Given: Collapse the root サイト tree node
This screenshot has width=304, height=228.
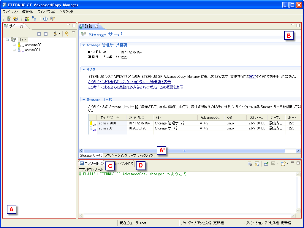Looking at the screenshot, I should pos(7,40).
